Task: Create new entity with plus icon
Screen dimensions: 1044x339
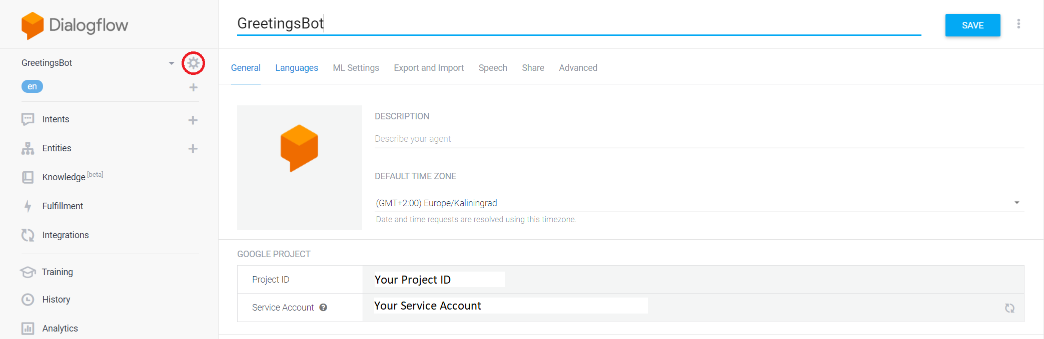Action: click(193, 148)
